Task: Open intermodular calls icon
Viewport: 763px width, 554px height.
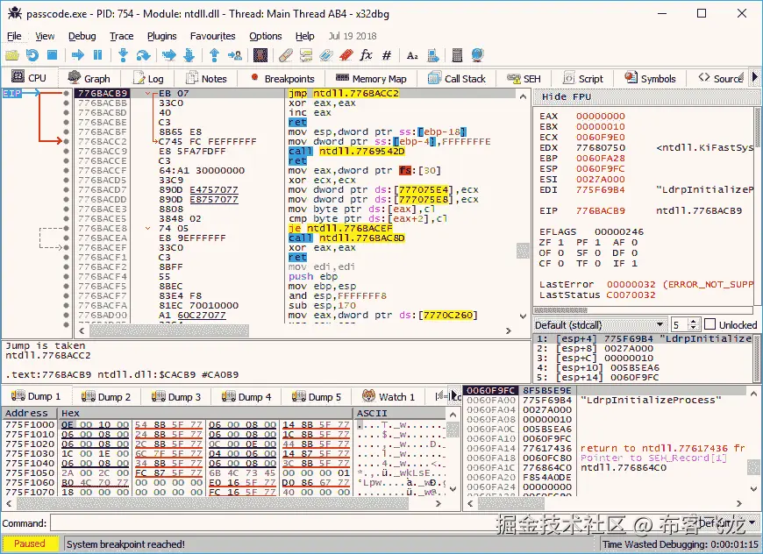Action: 432,55
